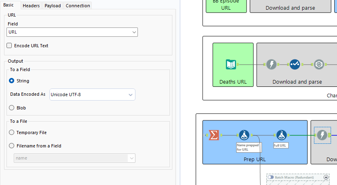The height and width of the screenshot is (185, 337).
Task: Collapse the Batch Macro (Redundant) container
Action: 326,177
